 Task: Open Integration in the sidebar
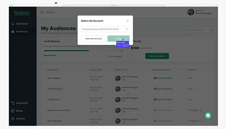click(22, 103)
